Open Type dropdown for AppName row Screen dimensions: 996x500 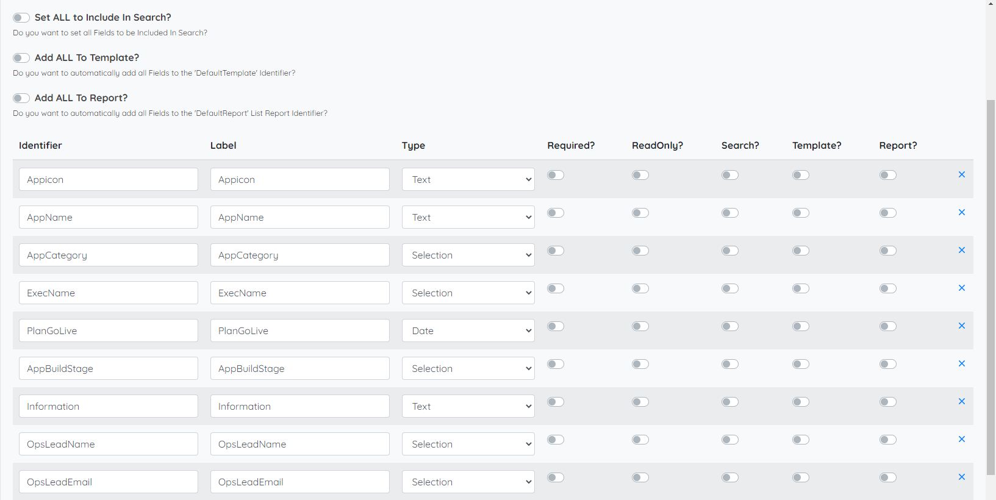[x=468, y=217]
